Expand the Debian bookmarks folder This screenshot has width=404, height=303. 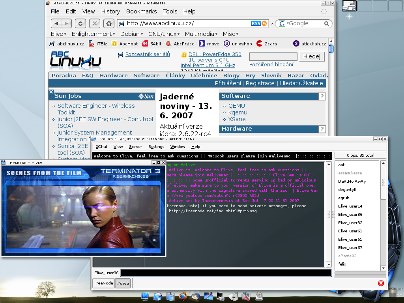(x=132, y=34)
